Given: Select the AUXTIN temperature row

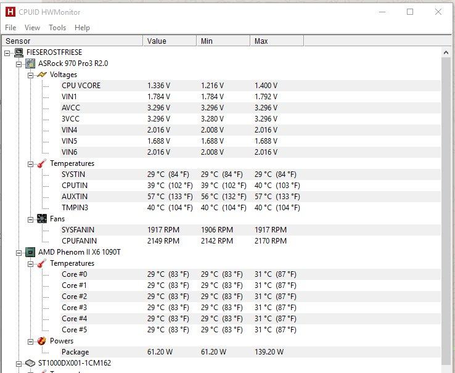Looking at the screenshot, I should click(x=250, y=197).
